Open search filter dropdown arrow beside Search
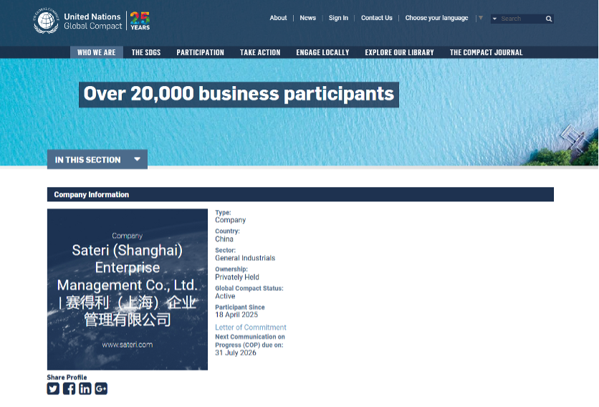 click(494, 19)
